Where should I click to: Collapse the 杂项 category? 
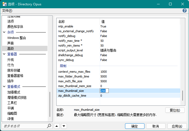pos(4,32)
